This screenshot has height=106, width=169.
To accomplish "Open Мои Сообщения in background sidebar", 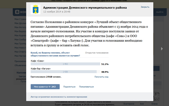I will pos(20,40).
